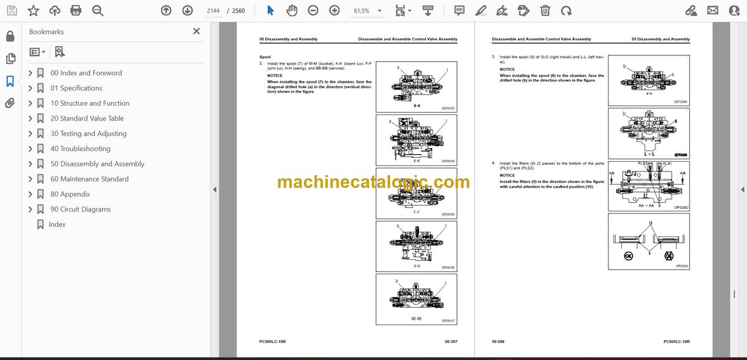Expand the 20 Standard Value Table bookmark
Image resolution: width=747 pixels, height=360 pixels.
[x=30, y=118]
